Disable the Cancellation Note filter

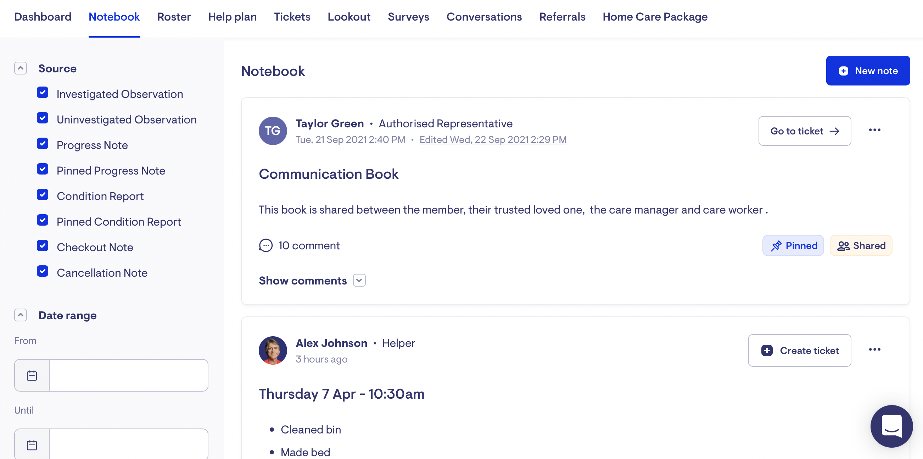pos(43,271)
